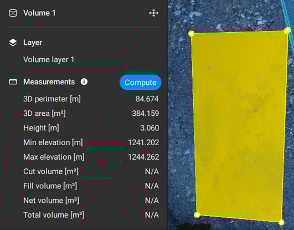Click the Cut volume [m³] label

click(x=51, y=171)
